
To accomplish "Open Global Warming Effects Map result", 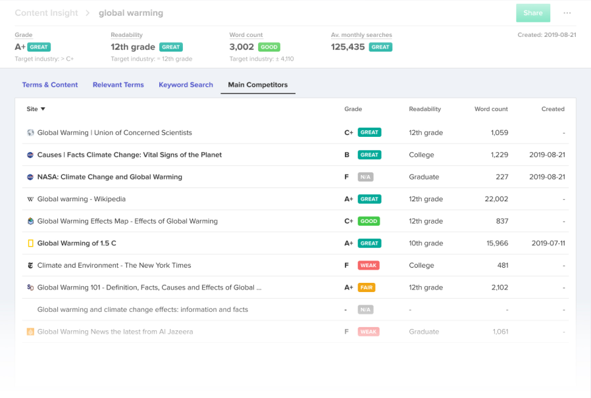I will point(128,221).
